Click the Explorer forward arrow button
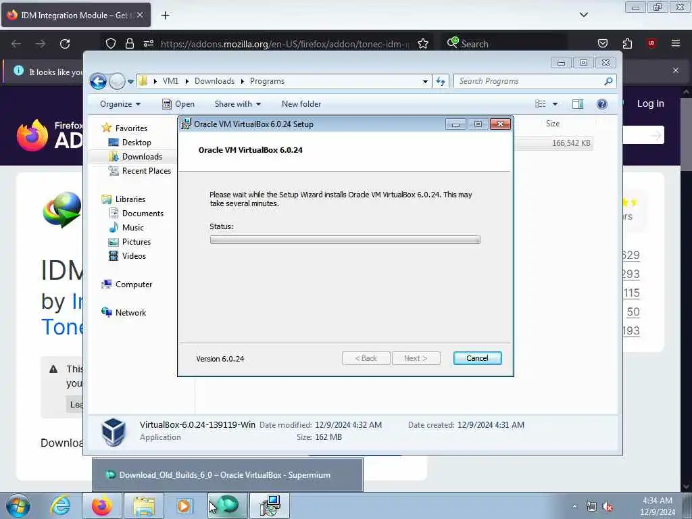This screenshot has height=519, width=692. 117,81
